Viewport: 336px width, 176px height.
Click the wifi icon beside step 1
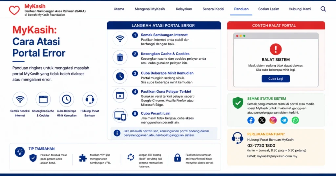coord(120,39)
